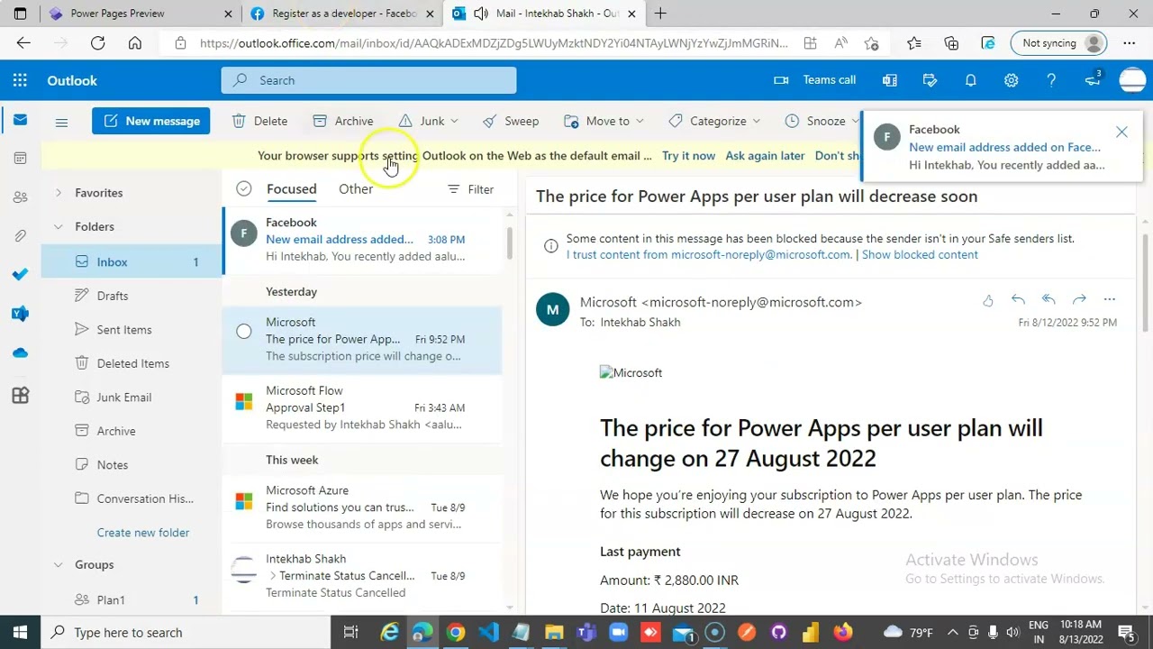
Task: Open the Yammer app in left rail
Action: tap(20, 314)
